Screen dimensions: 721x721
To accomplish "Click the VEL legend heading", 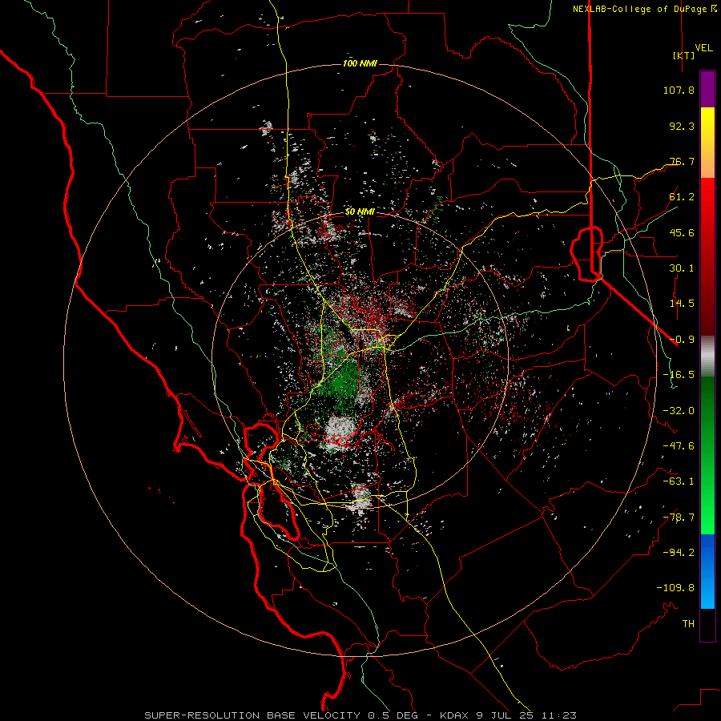I will pos(703,48).
